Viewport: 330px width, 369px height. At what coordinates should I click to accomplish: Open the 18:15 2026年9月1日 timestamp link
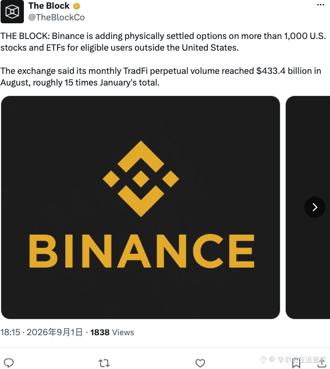coord(41,332)
